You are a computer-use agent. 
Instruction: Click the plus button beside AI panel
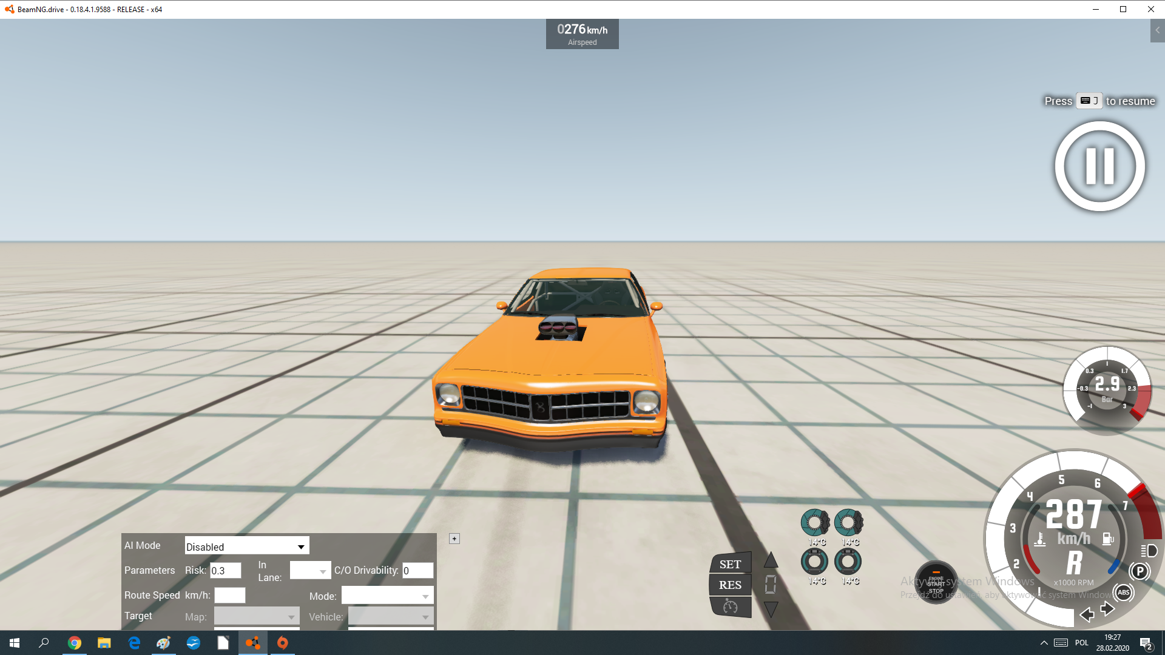[x=454, y=539]
